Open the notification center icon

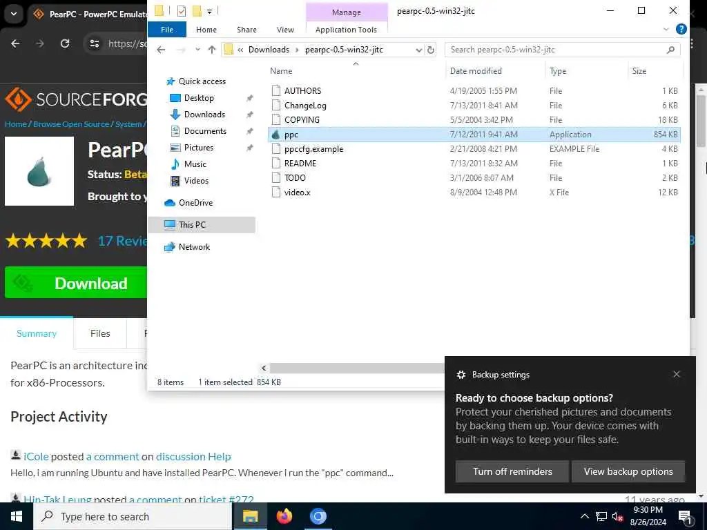(x=686, y=517)
